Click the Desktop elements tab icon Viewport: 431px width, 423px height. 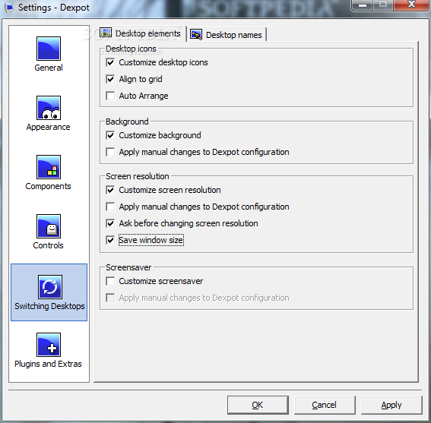[106, 33]
